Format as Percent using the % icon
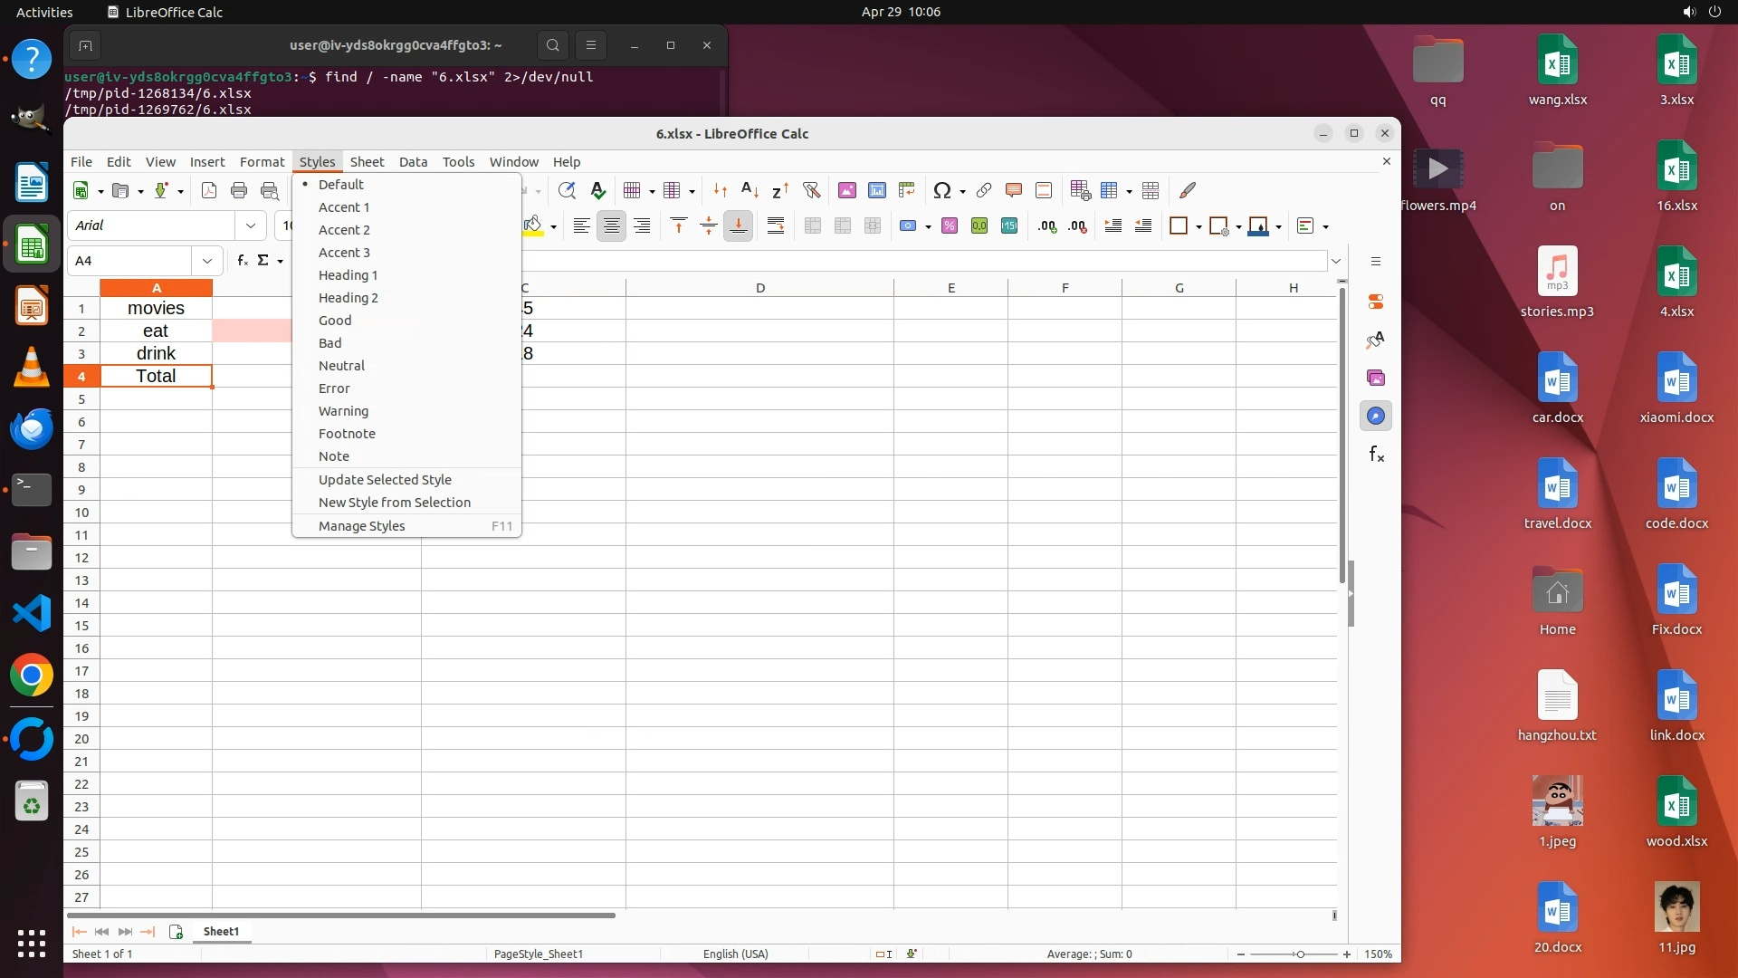 pos(950,226)
